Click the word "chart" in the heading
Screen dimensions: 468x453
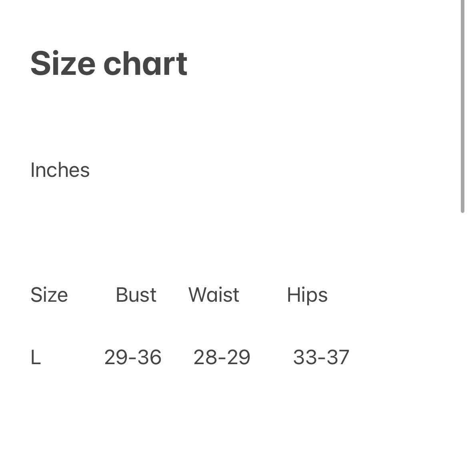[145, 63]
